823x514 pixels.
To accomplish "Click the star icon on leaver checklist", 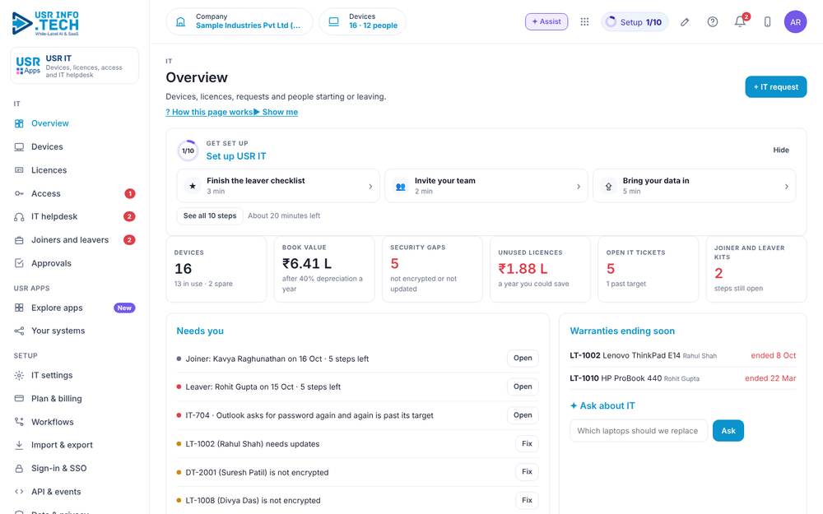I will [x=193, y=186].
